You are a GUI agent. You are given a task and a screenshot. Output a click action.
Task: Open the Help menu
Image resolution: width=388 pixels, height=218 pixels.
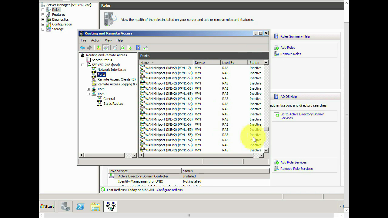tap(120, 40)
